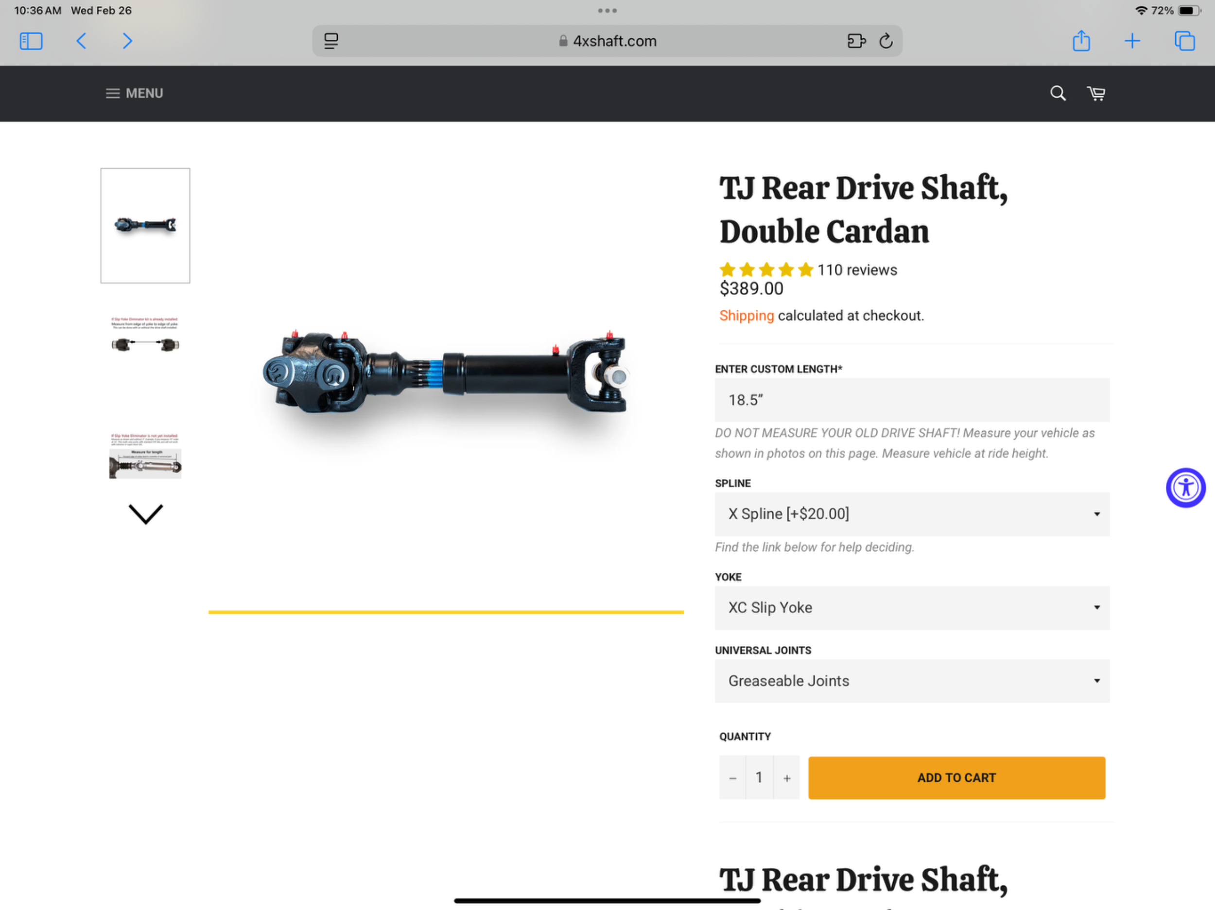The width and height of the screenshot is (1215, 910).
Task: Increase quantity with the plus button
Action: coord(786,778)
